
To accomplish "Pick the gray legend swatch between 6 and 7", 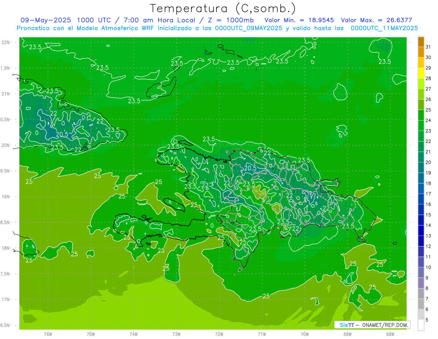I will click(x=421, y=304).
